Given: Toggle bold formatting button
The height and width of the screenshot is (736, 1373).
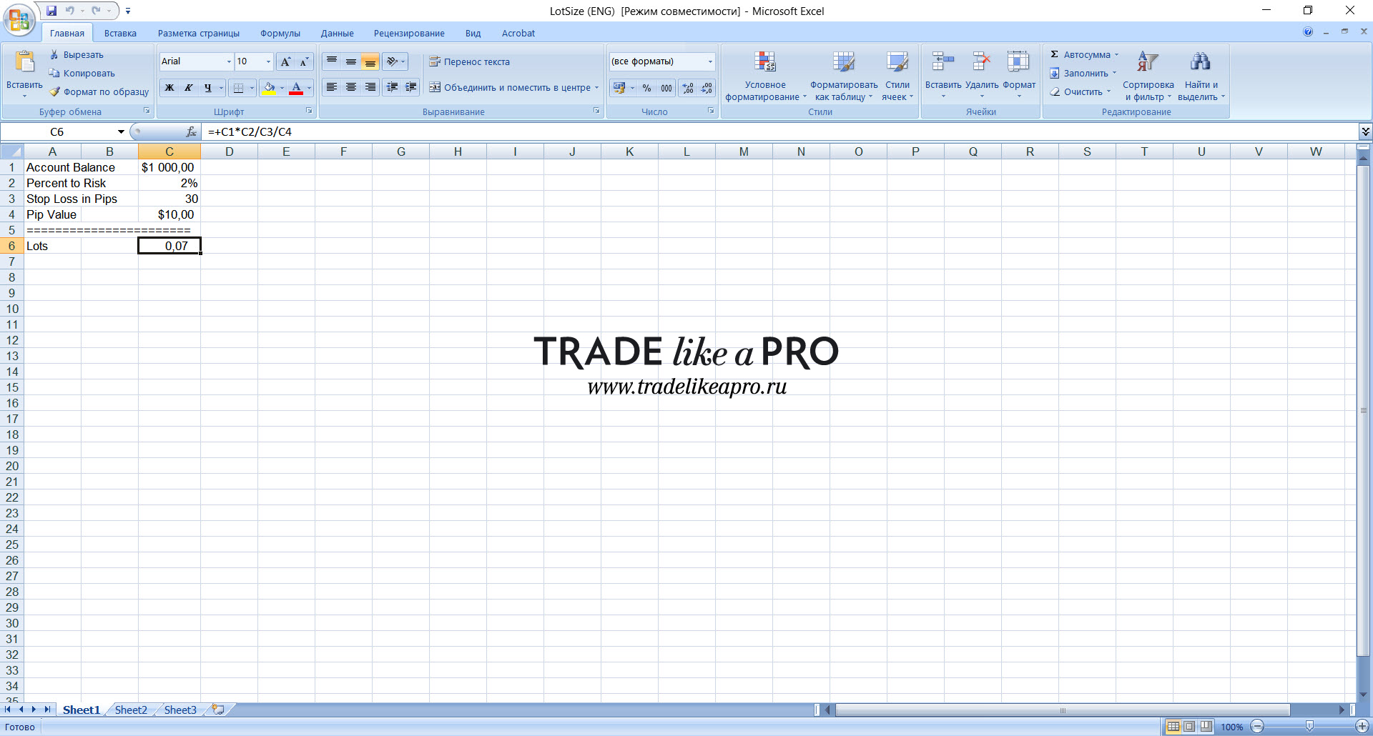Looking at the screenshot, I should pos(169,88).
